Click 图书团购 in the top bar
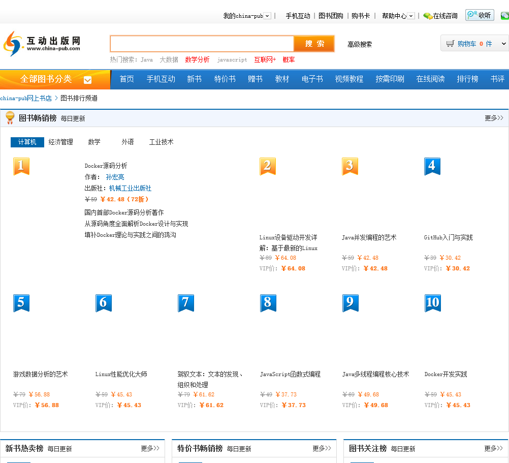 click(331, 16)
